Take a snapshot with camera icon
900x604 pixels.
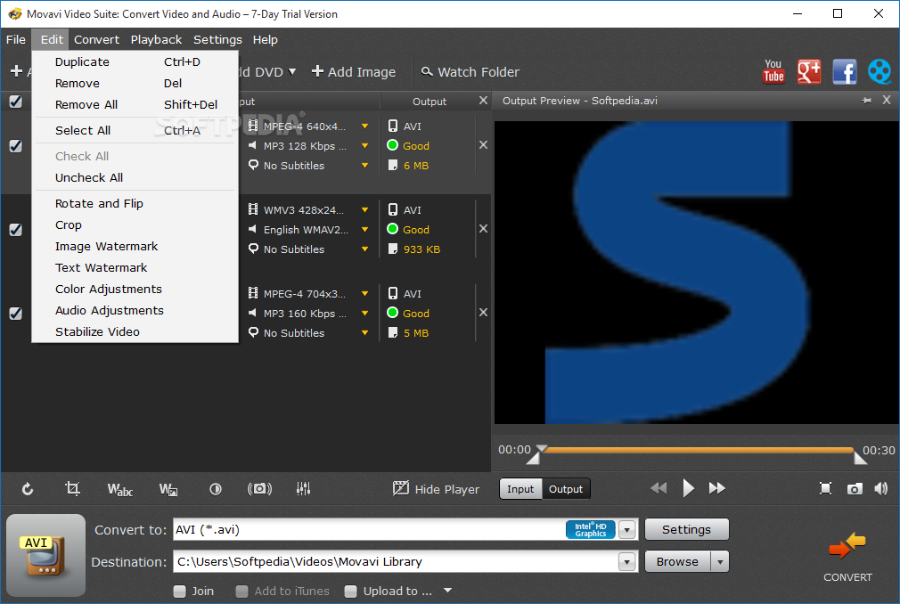coord(855,489)
